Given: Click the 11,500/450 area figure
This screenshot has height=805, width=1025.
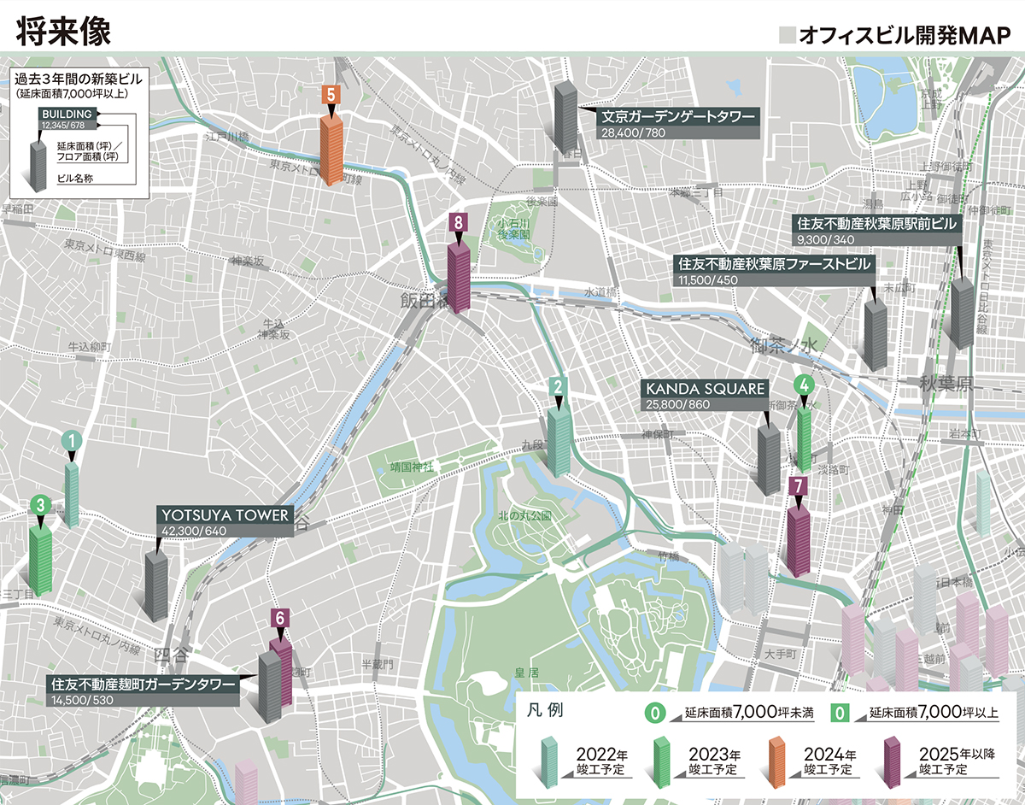Looking at the screenshot, I should 707,280.
